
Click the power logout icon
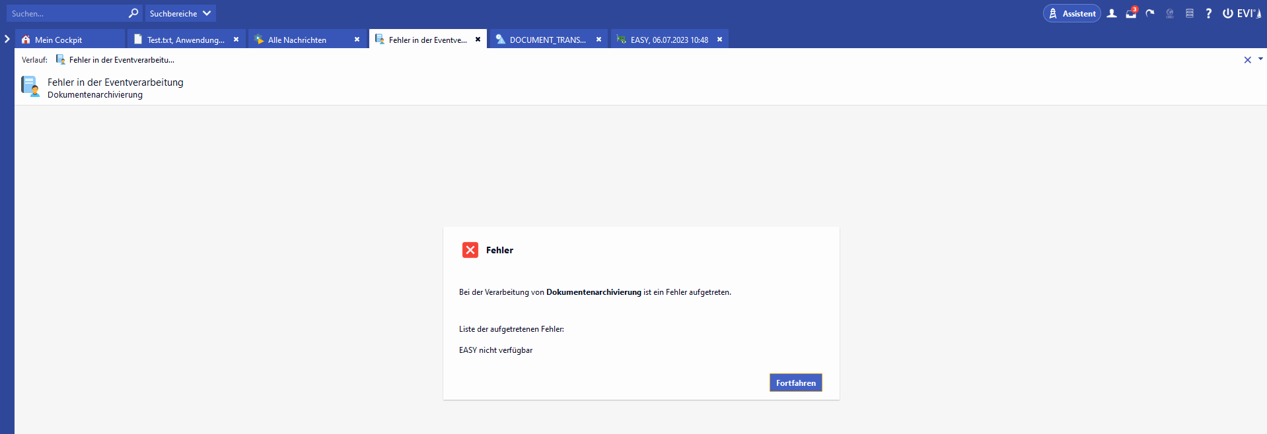coord(1227,13)
